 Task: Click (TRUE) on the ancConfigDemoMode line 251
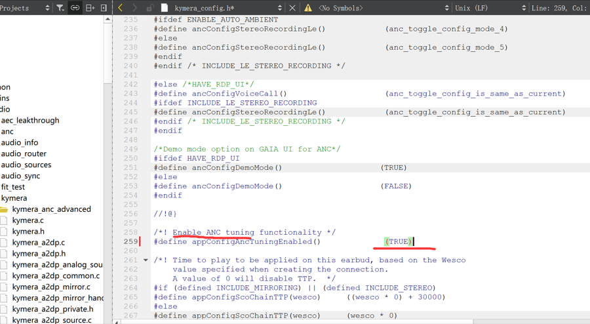tap(393, 167)
